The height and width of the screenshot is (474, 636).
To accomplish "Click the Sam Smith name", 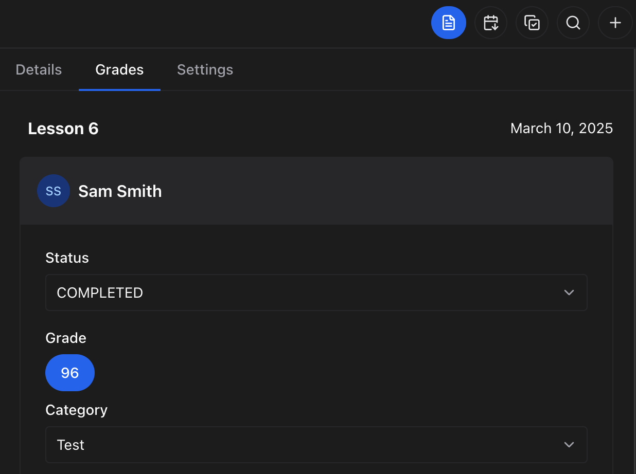I will pos(120,191).
